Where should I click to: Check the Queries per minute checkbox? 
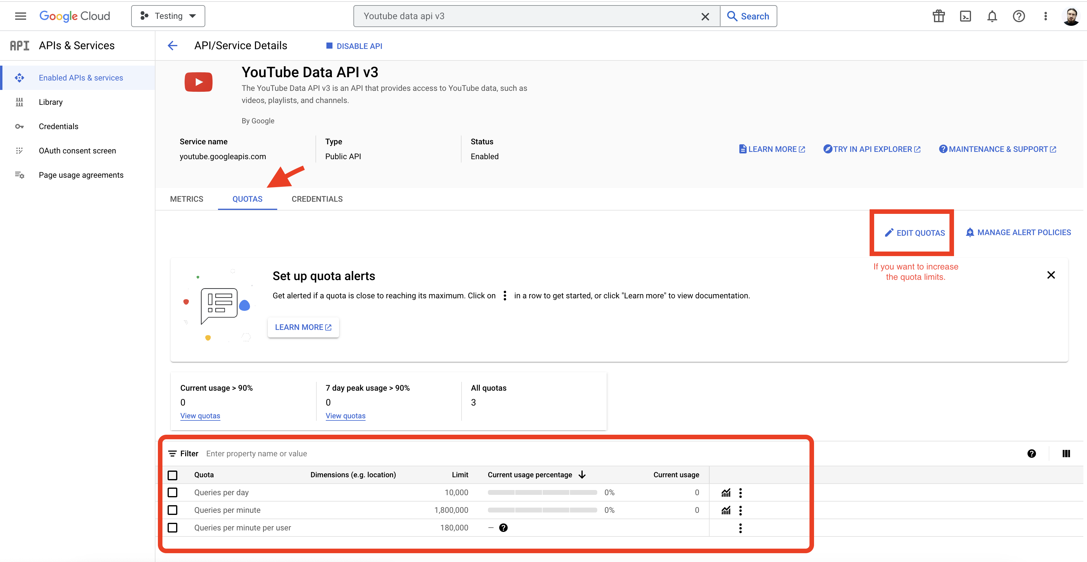pos(172,510)
